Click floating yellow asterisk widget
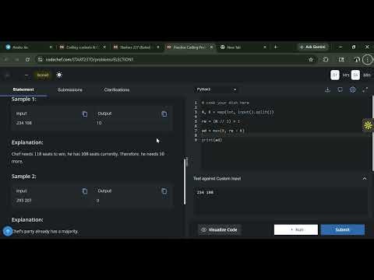Screen dimensions: 374x280 point(368,126)
